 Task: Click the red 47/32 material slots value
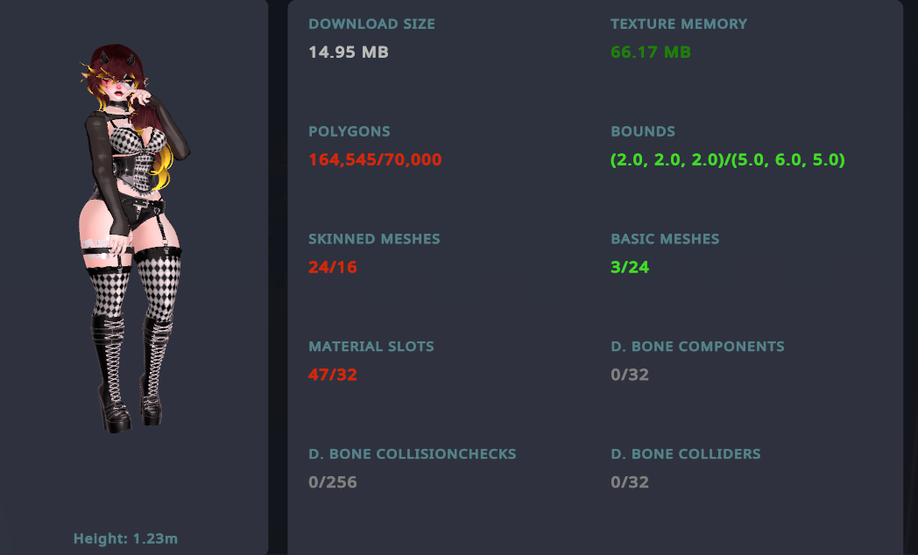(333, 375)
